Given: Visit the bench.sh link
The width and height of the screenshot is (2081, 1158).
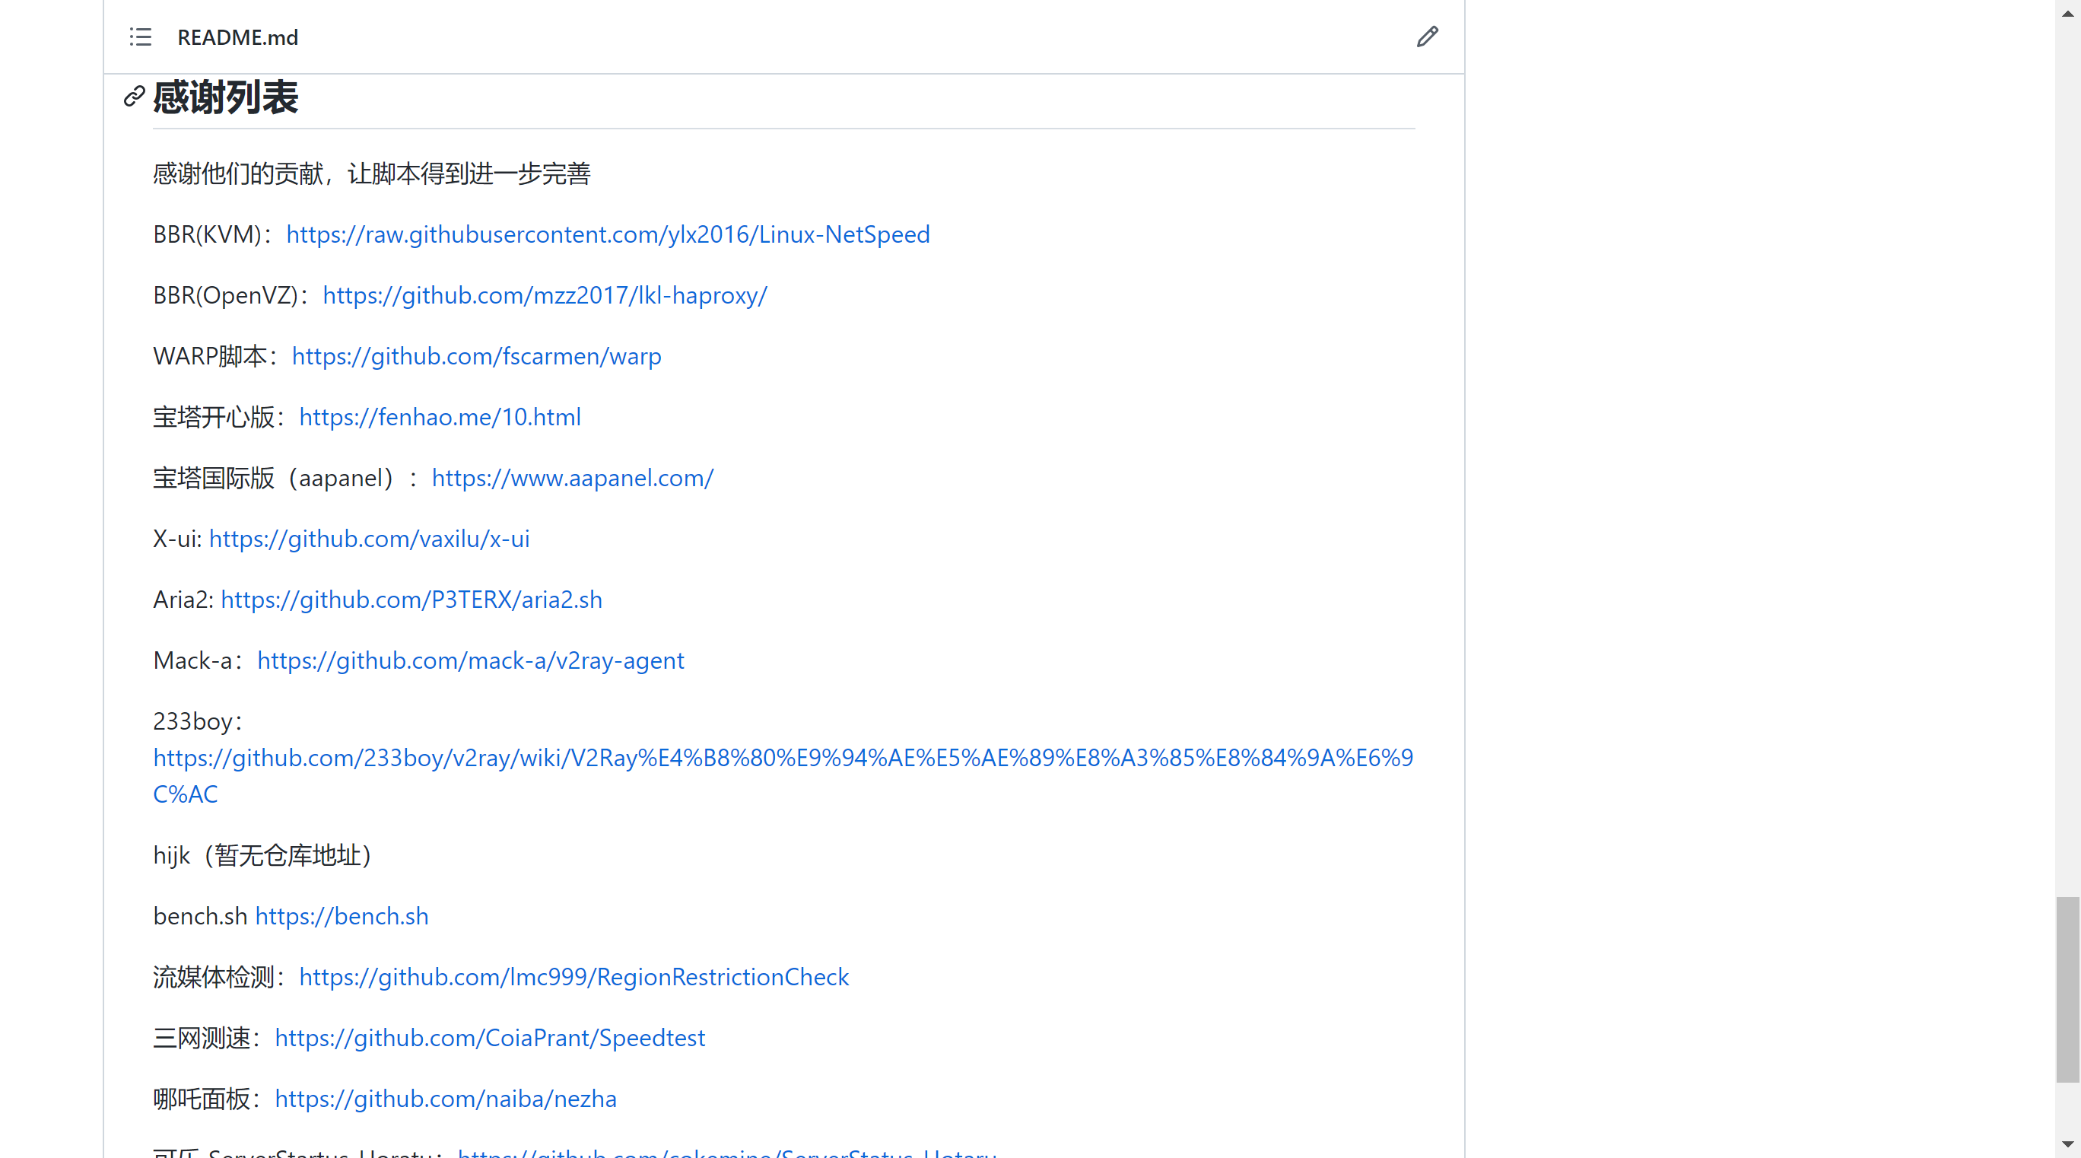Looking at the screenshot, I should click(x=342, y=916).
